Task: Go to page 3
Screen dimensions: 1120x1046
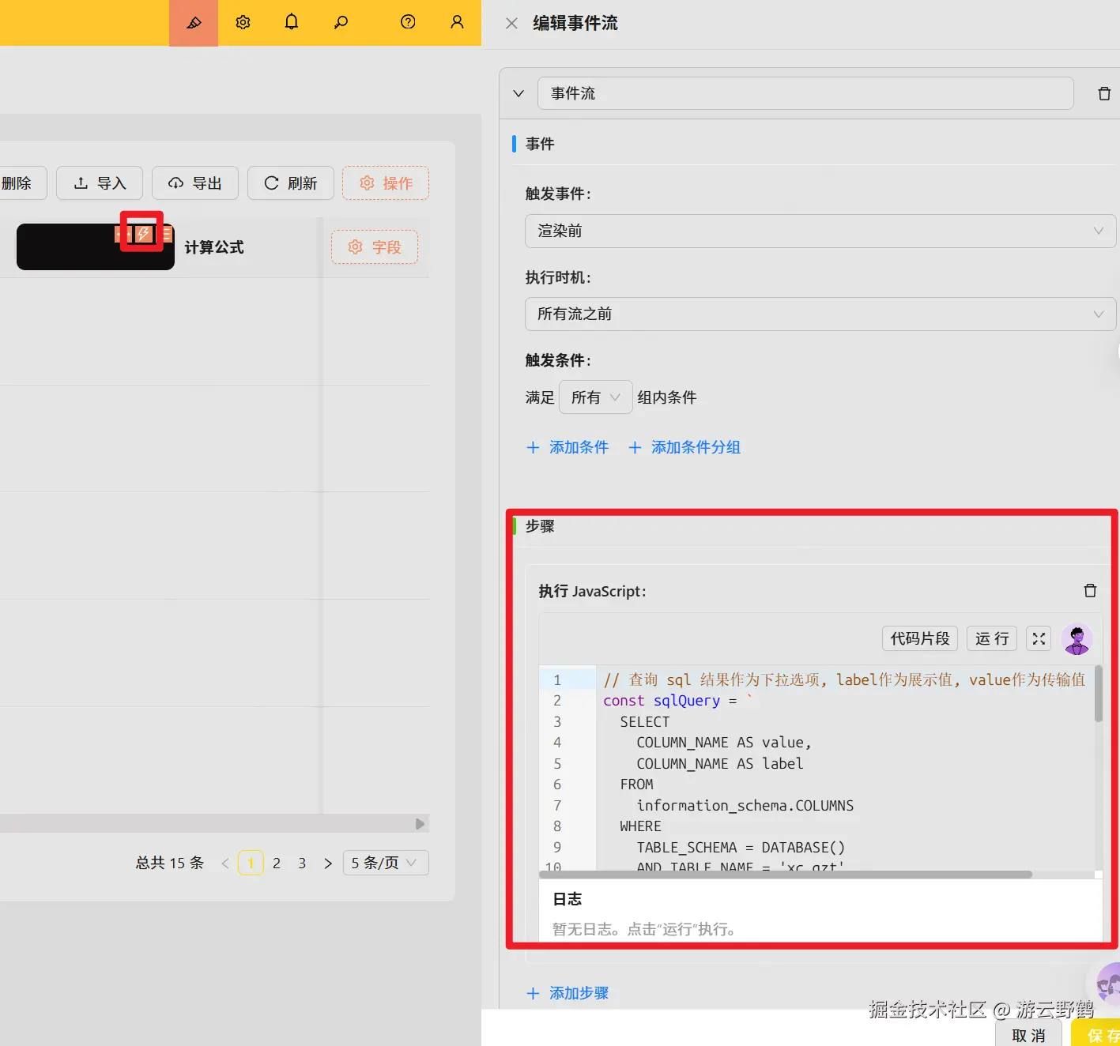Action: 302,863
